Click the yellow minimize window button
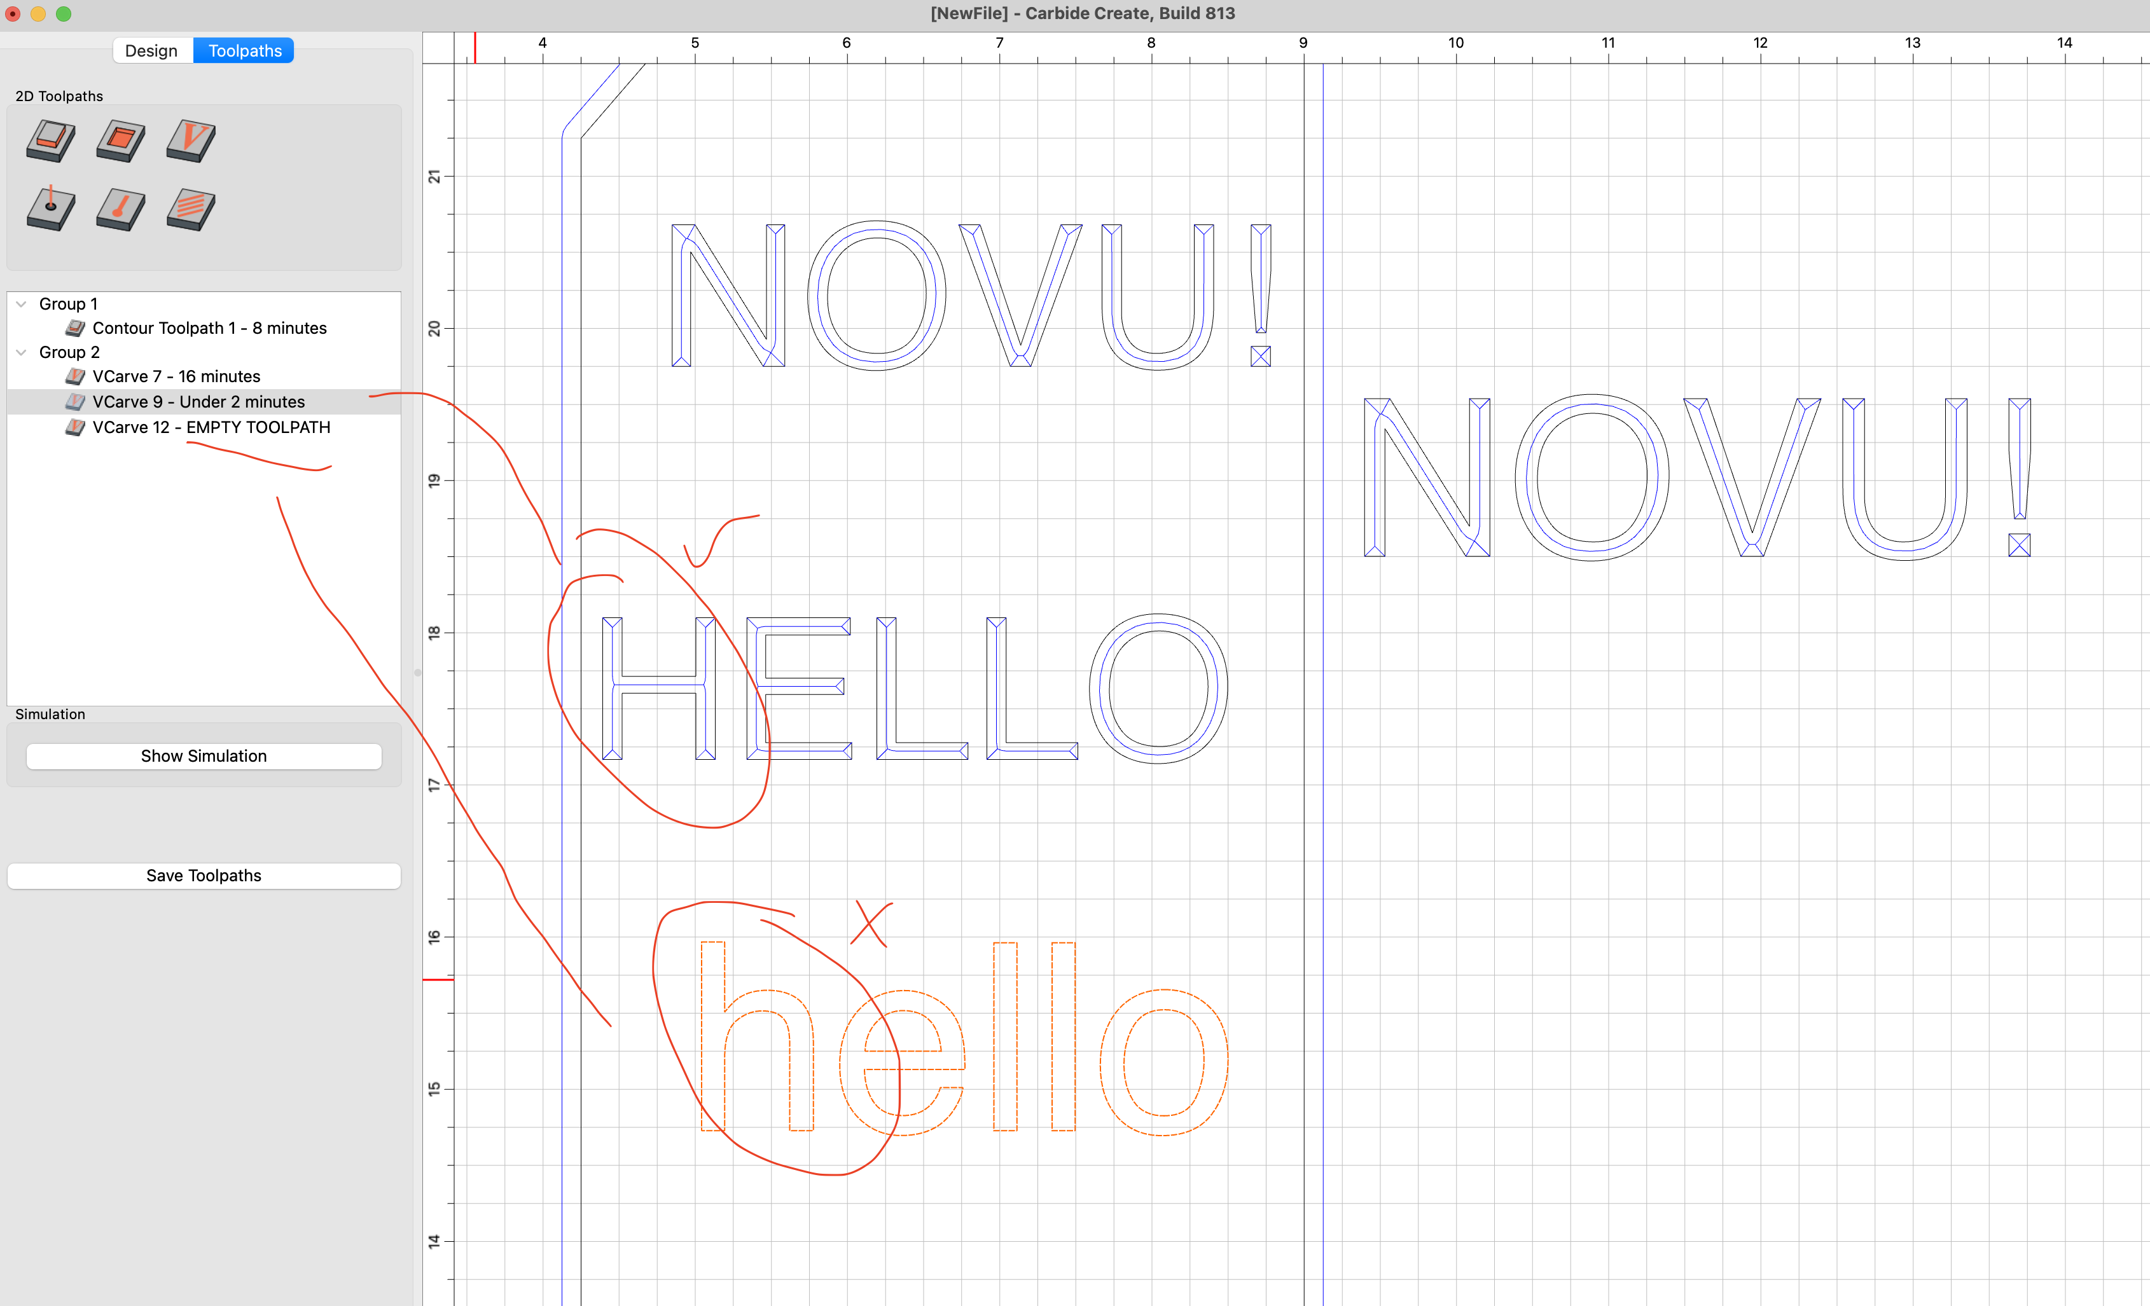Viewport: 2150px width, 1306px height. tap(38, 14)
